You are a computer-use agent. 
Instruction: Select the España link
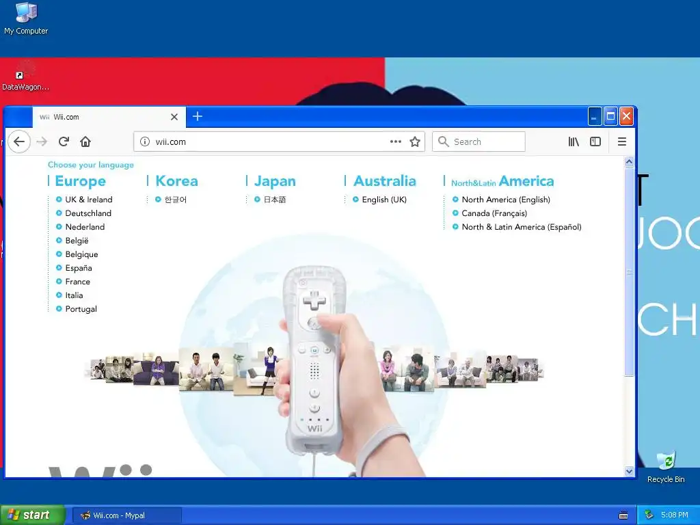pyautogui.click(x=78, y=268)
